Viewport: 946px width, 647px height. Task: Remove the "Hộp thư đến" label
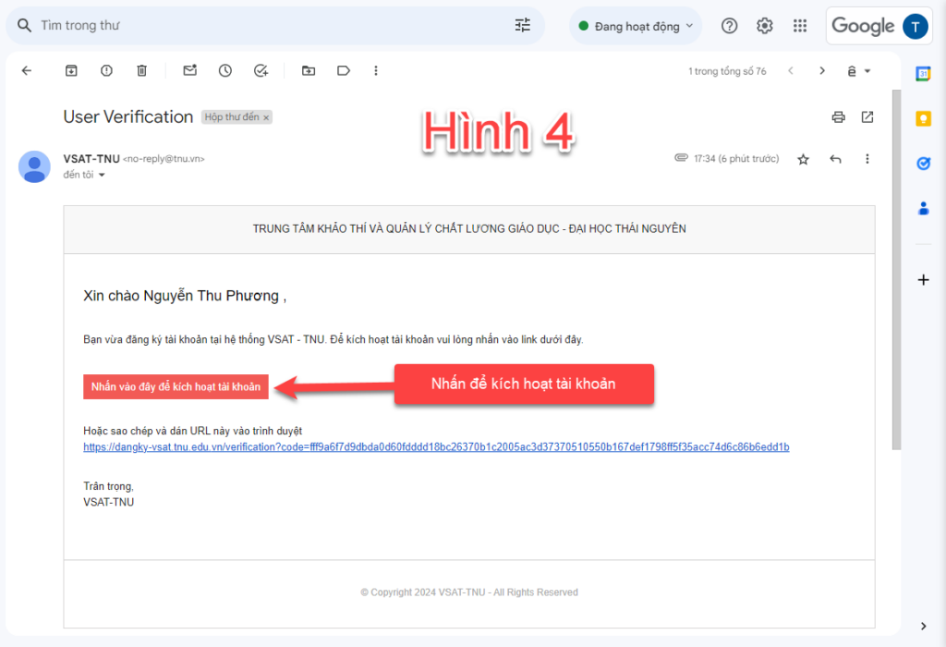point(266,117)
